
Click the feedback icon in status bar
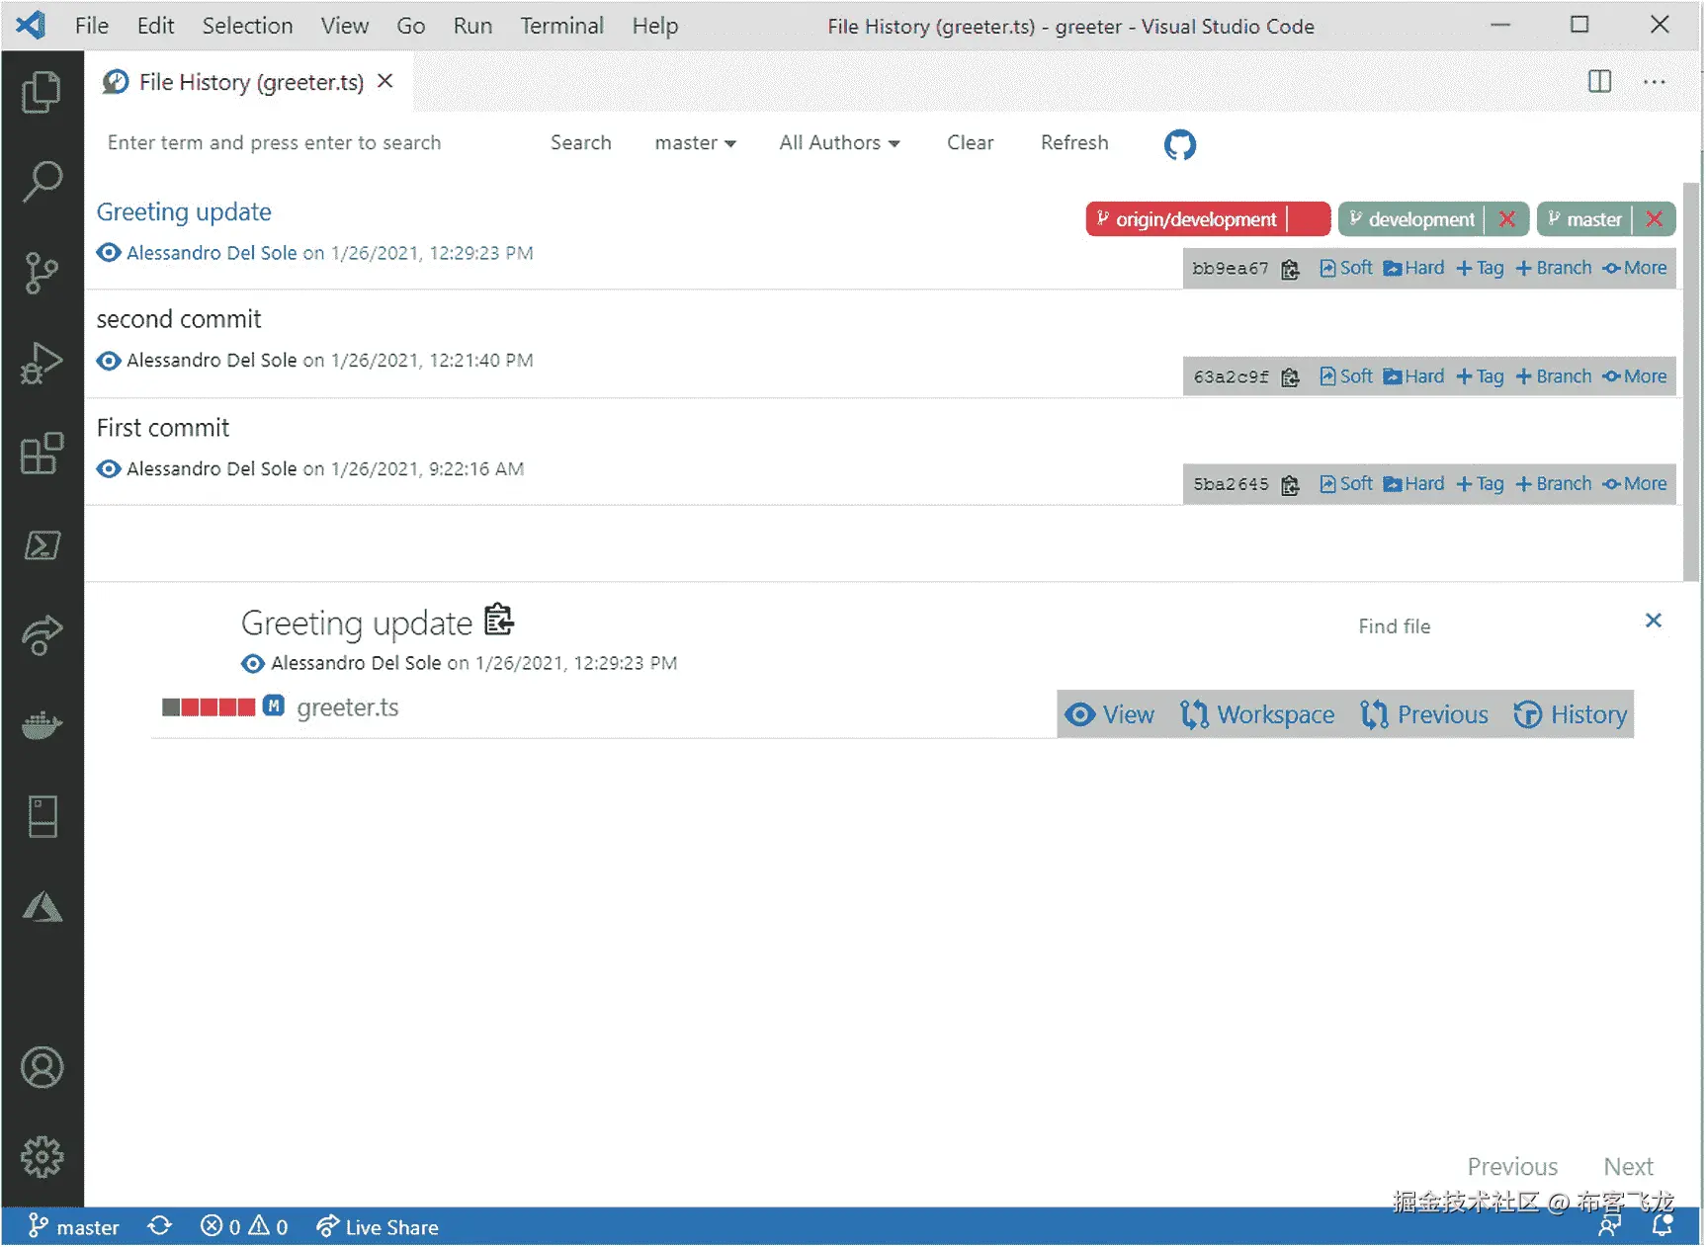(1610, 1226)
